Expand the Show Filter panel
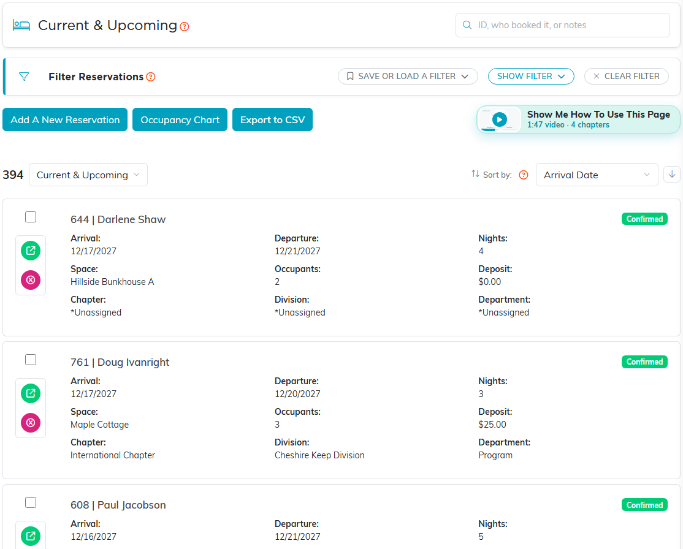 click(531, 76)
